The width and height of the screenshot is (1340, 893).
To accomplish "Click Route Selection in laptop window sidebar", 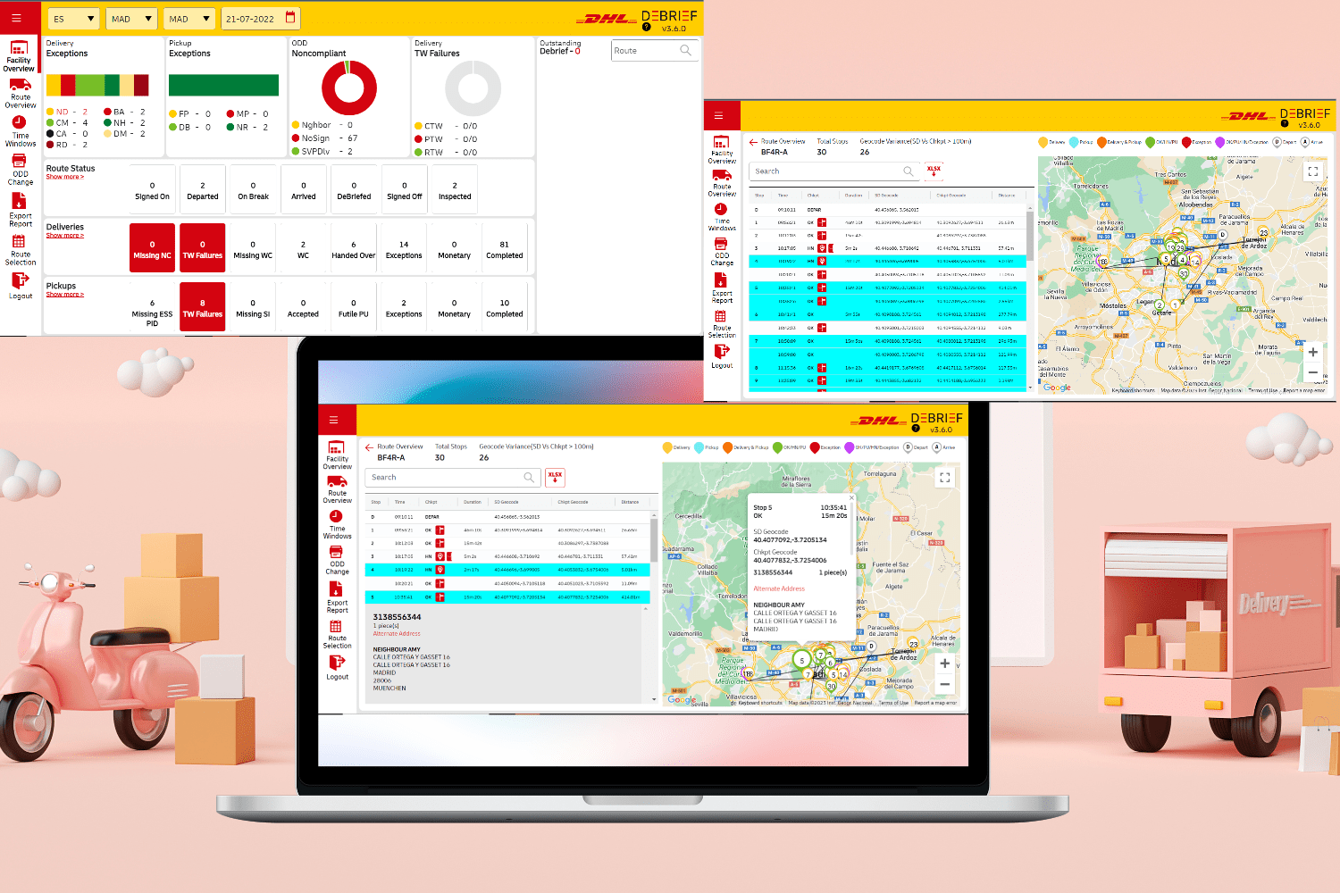I will (337, 634).
